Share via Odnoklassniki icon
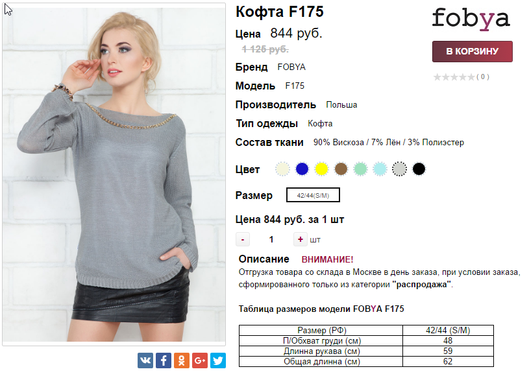Image resolution: width=529 pixels, height=378 pixels. coord(182,360)
